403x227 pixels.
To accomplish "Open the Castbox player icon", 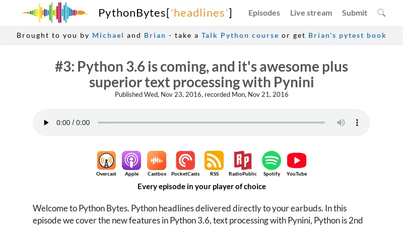I will (x=157, y=161).
